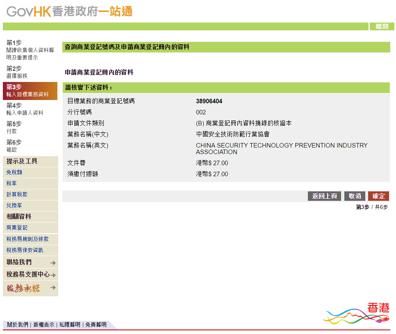Open the 商業登記 link

17,228
